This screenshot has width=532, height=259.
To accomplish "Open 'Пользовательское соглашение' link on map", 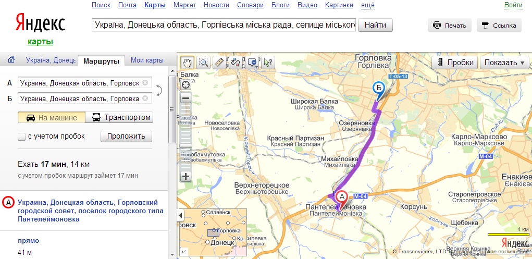I will [489, 252].
